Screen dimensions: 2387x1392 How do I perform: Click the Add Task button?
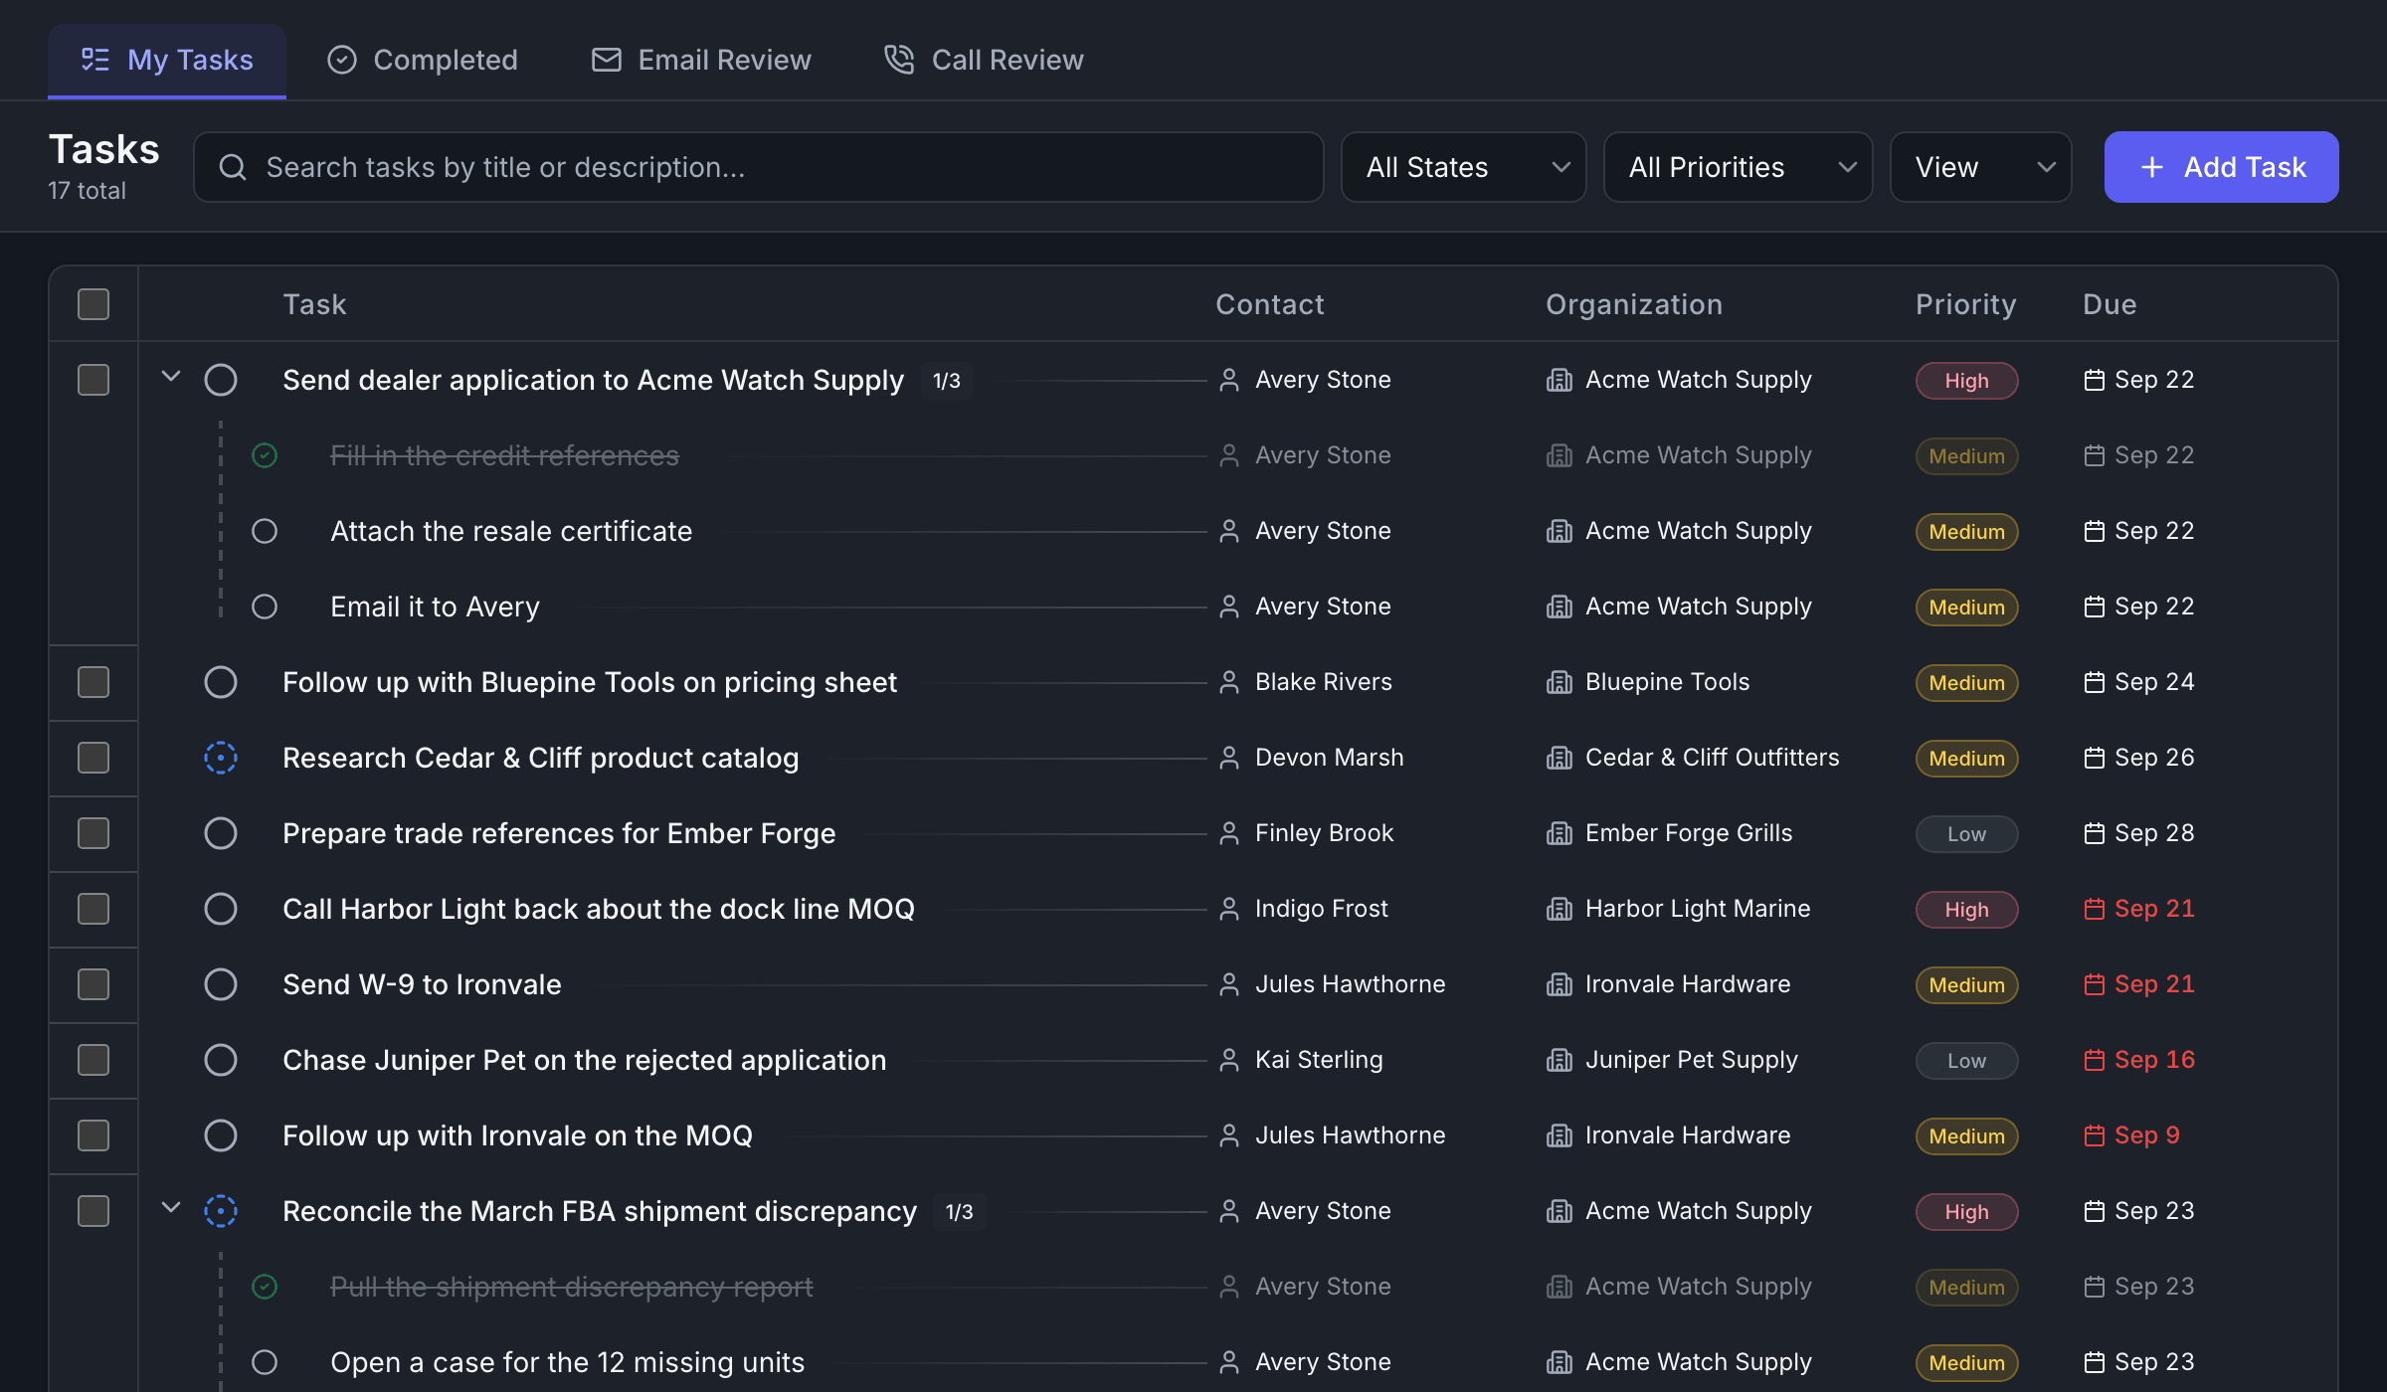tap(2222, 167)
